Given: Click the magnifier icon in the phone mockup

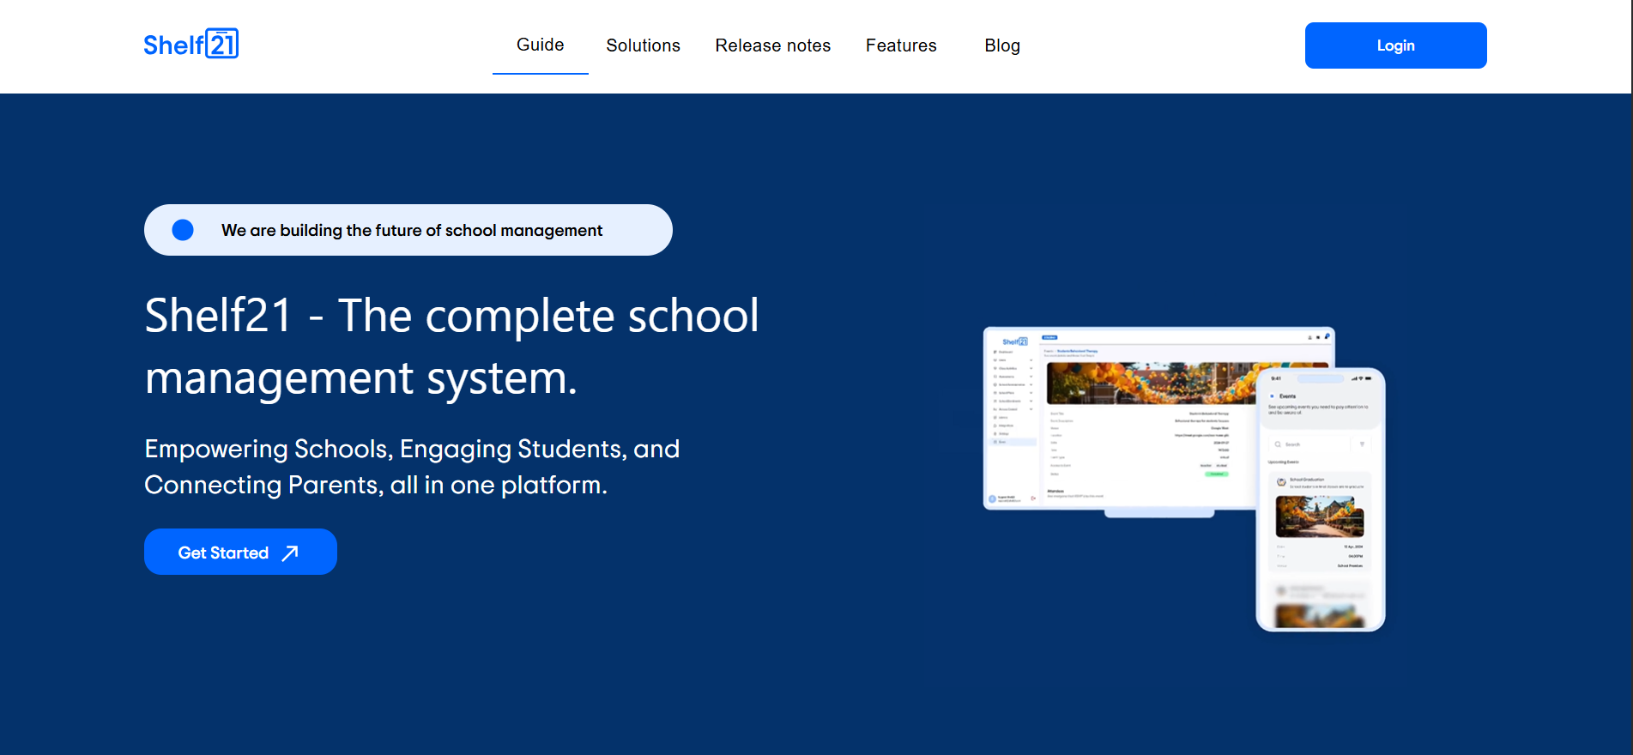Looking at the screenshot, I should 1278,444.
